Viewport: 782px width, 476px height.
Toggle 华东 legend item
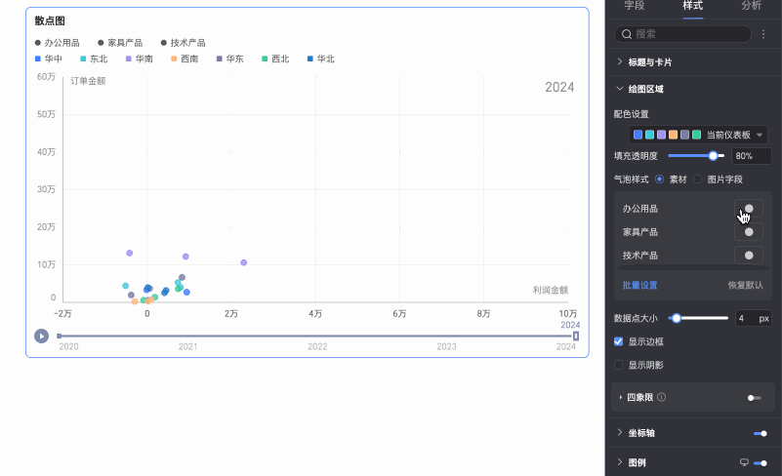point(229,59)
